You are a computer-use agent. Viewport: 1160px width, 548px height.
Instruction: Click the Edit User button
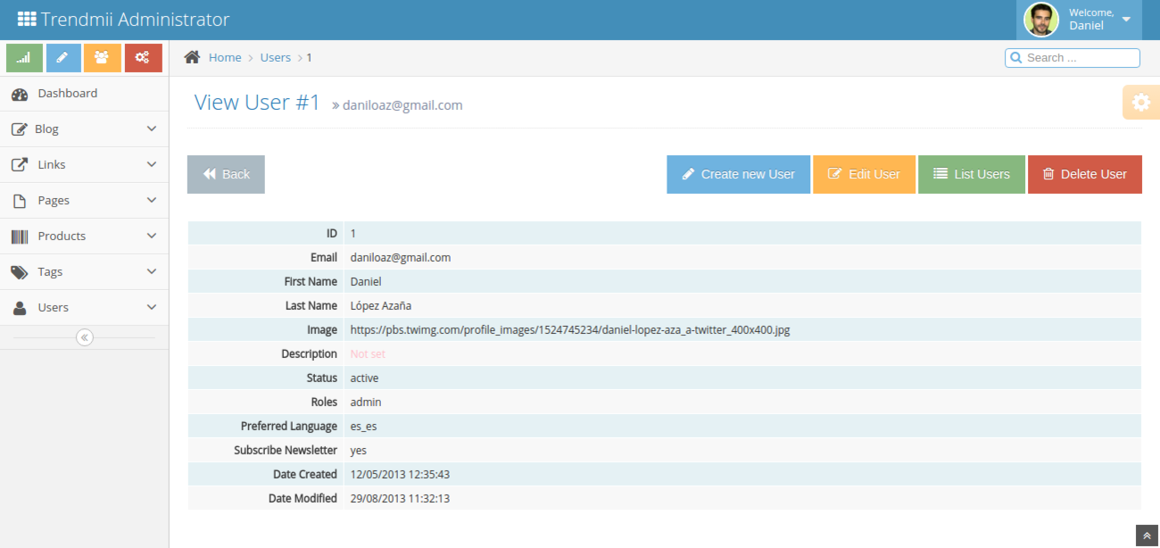pyautogui.click(x=864, y=174)
